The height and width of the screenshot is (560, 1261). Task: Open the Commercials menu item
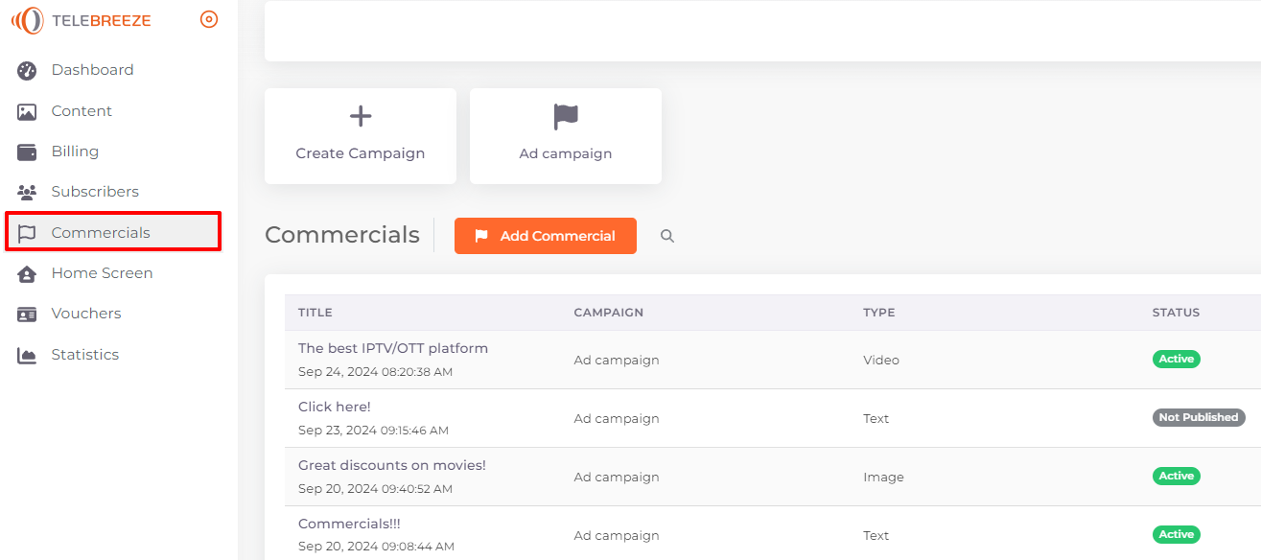click(x=113, y=232)
